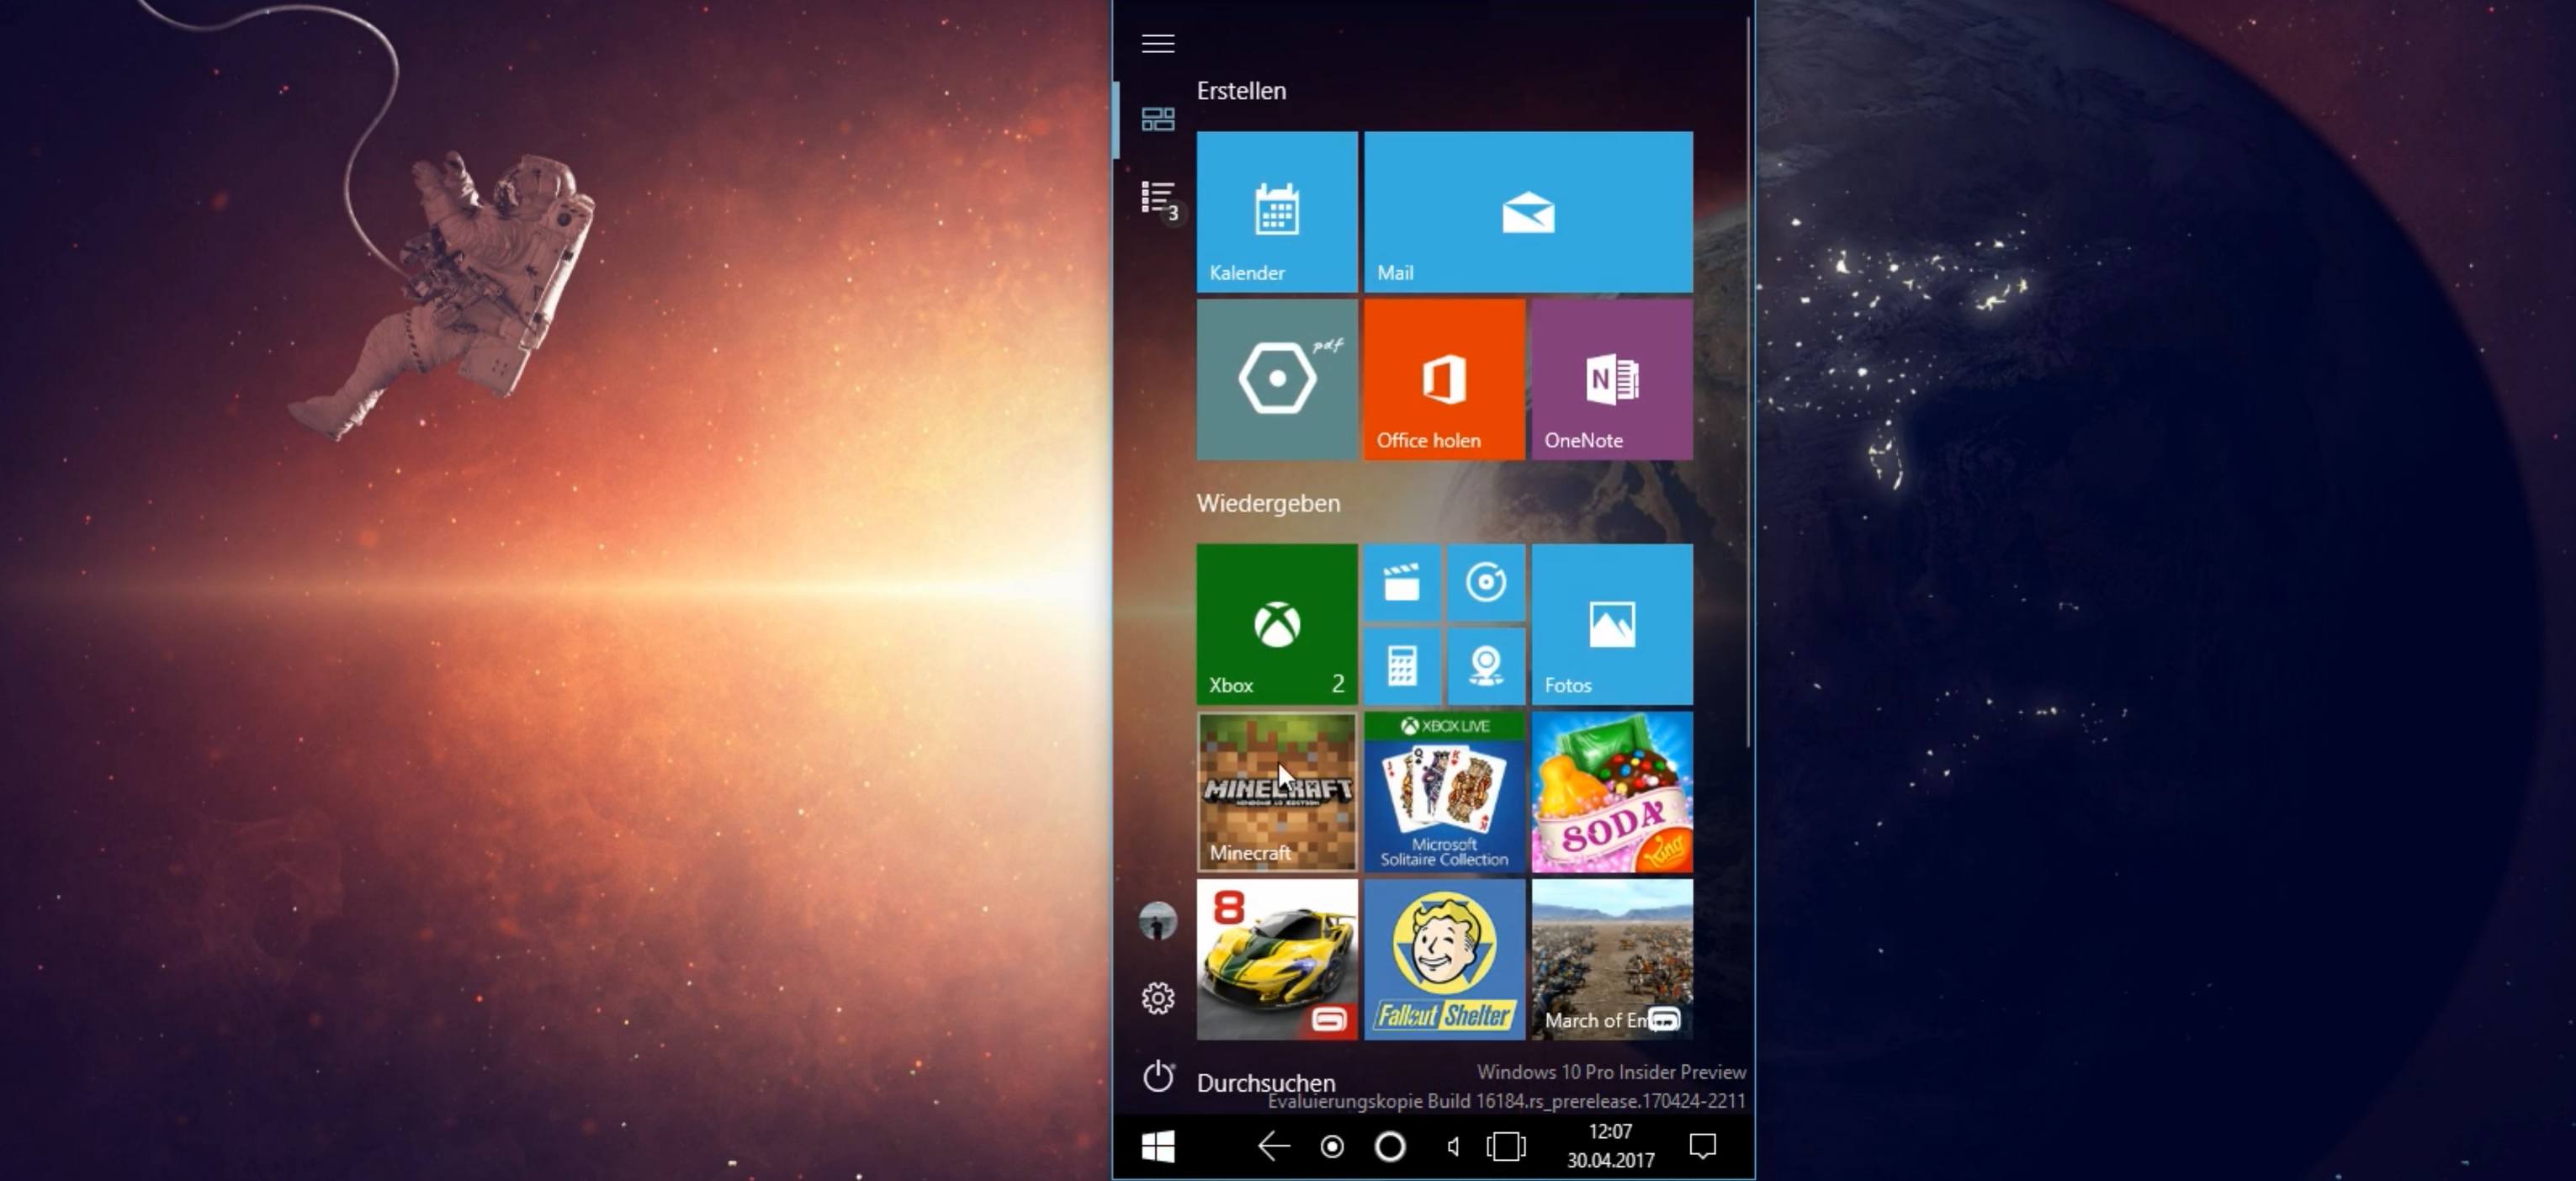
Task: Open Settings gear in Start sidebar
Action: click(x=1157, y=998)
